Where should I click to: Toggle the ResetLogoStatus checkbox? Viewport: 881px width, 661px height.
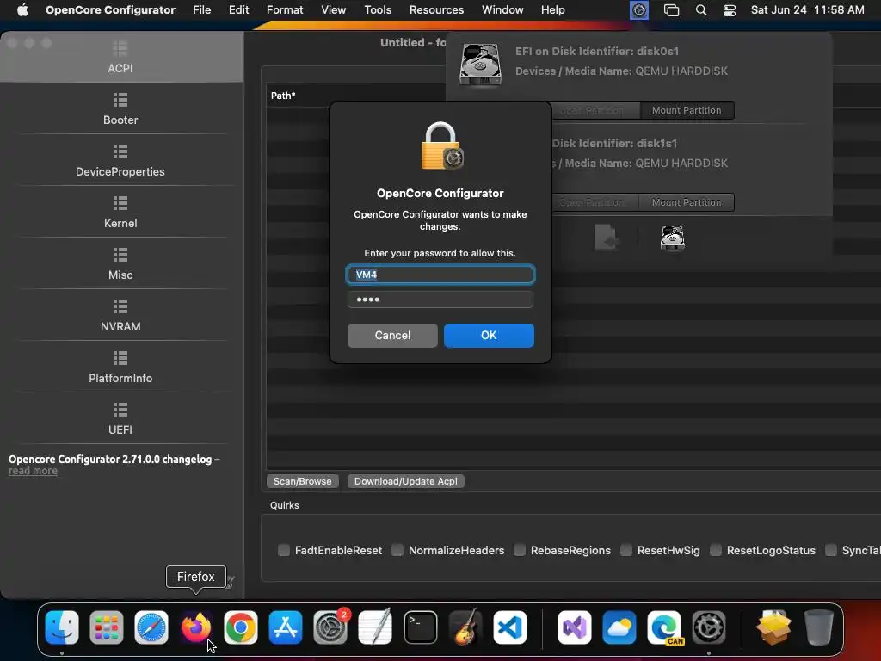point(716,550)
